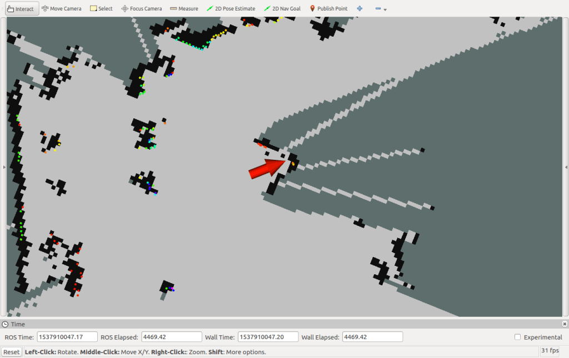
Task: Click the ROS Time field
Action: point(67,337)
